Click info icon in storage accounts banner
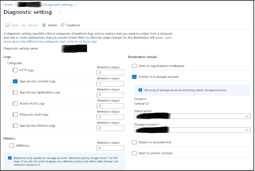Image resolution: width=255 pixels, height=171 pixels. pyautogui.click(x=140, y=90)
